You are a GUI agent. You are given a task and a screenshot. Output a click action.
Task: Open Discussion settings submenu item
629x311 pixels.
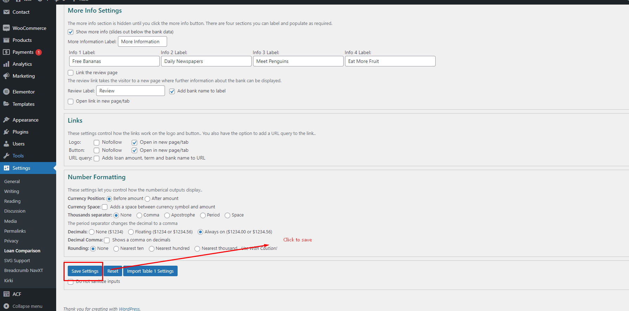click(x=15, y=211)
